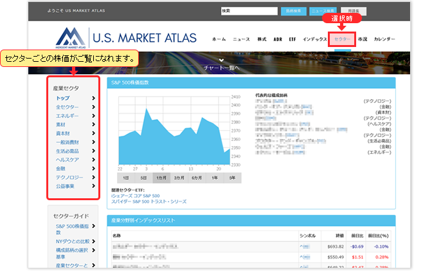Switch chart to 5年 period
Image resolution: width=441 pixels, height=271 pixels.
232,178
